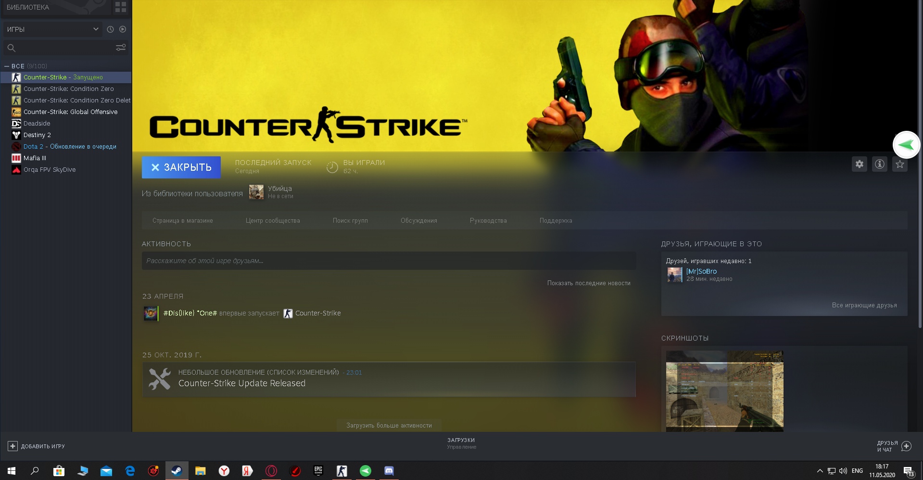
Task: Click Показать последние новости link
Action: pos(589,283)
